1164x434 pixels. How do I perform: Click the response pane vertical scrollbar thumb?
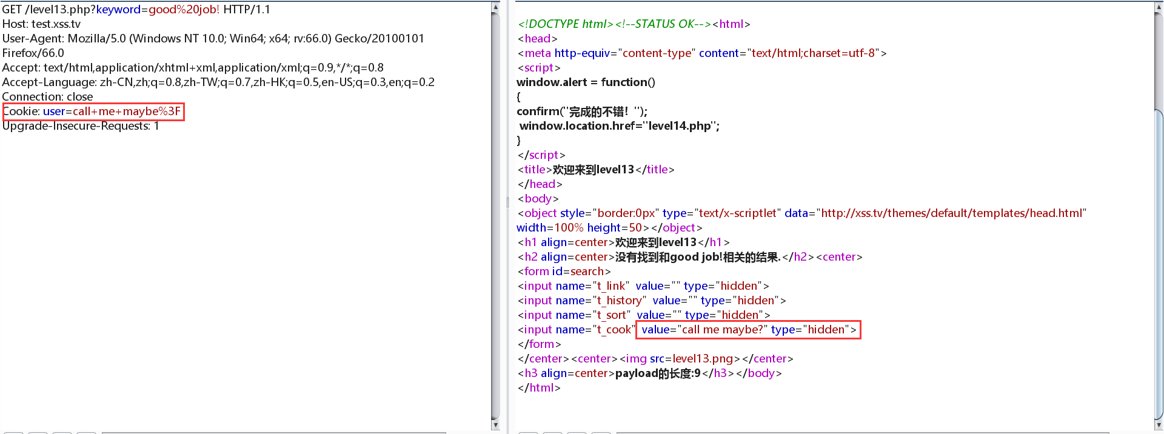(x=1159, y=264)
